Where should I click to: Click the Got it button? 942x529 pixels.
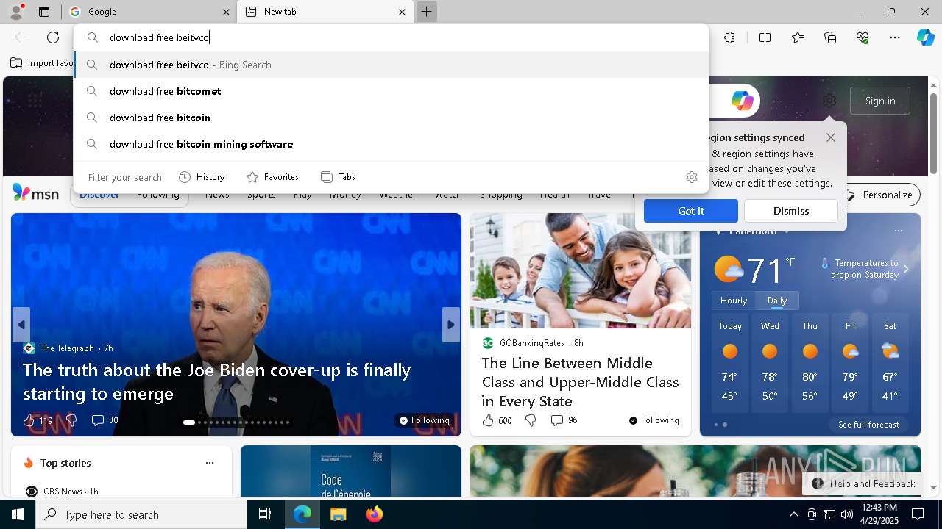coord(691,211)
